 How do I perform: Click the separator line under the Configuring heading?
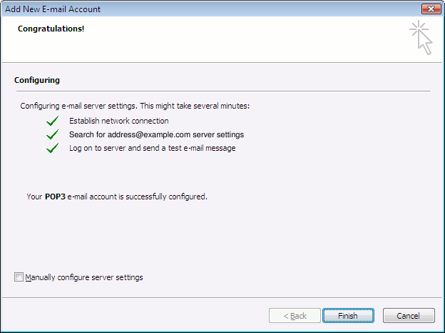[222, 91]
